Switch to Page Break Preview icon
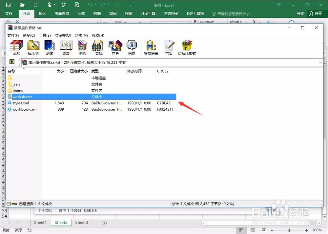The width and height of the screenshot is (328, 234). coord(264,230)
